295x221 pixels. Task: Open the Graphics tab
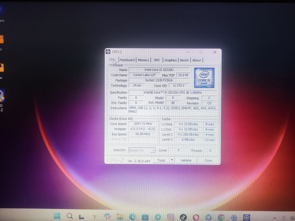pos(171,60)
